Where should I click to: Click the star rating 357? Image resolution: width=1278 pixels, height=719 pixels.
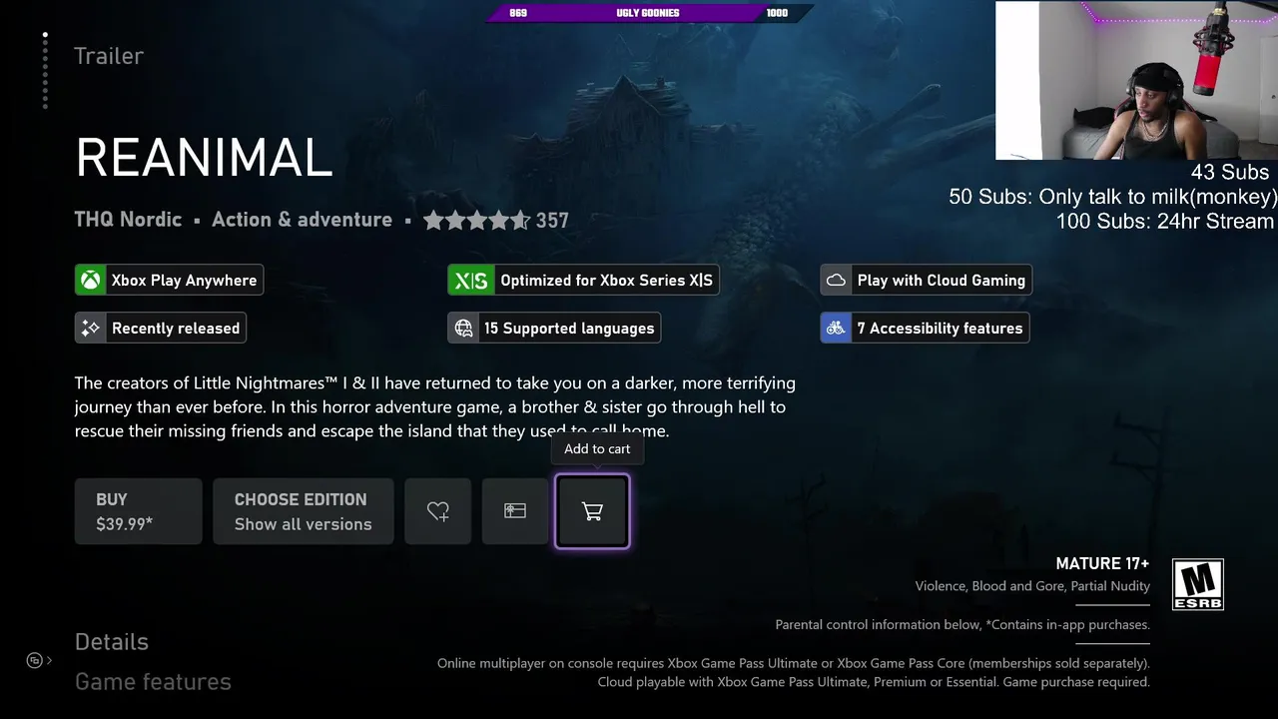pos(496,220)
